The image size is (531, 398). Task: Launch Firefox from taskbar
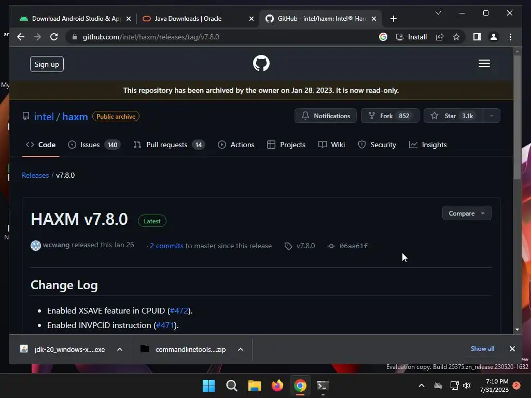[277, 386]
